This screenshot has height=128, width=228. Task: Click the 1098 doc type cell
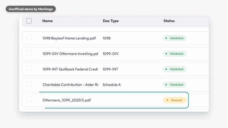tap(107, 38)
